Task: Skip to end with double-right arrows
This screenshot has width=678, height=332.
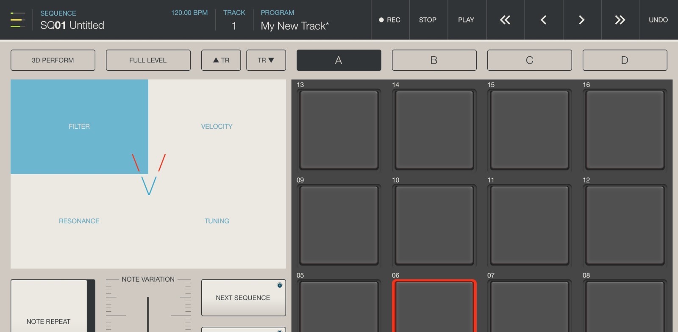Action: pos(620,20)
